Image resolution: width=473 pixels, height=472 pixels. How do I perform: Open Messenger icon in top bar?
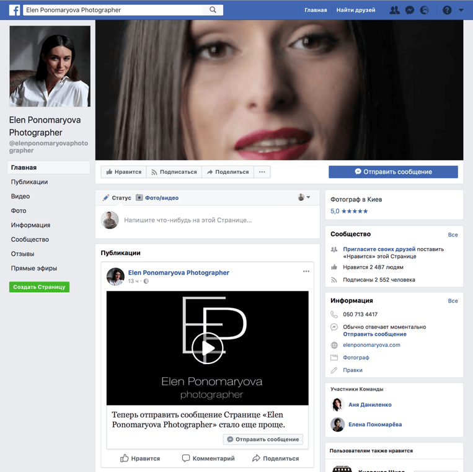[x=409, y=10]
